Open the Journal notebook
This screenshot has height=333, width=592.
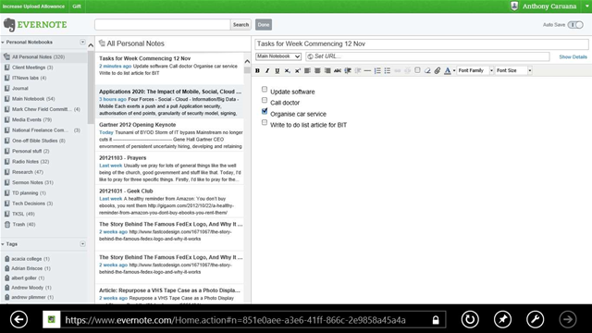20,89
